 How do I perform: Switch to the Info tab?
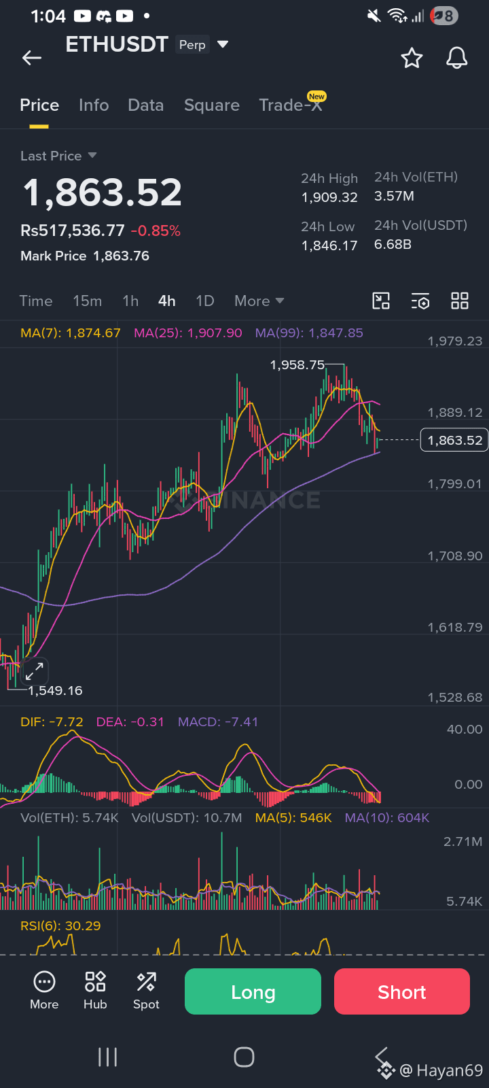pyautogui.click(x=94, y=105)
